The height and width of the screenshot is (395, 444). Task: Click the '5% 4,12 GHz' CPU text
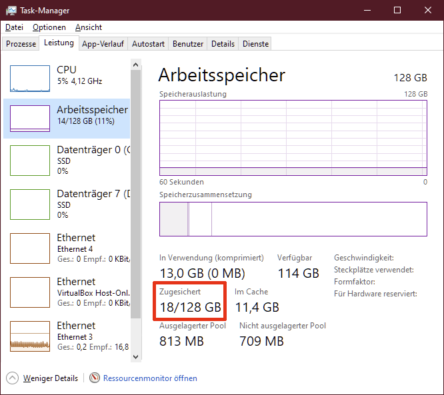tap(79, 81)
